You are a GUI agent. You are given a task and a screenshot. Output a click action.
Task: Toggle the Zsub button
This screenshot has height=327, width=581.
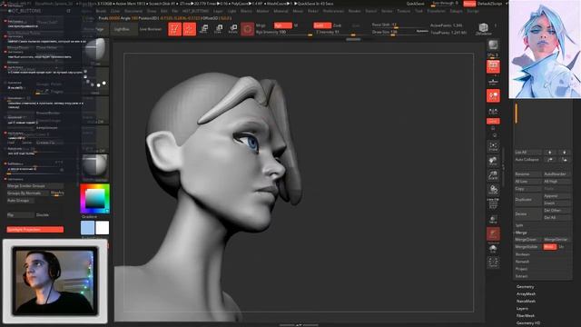(337, 25)
